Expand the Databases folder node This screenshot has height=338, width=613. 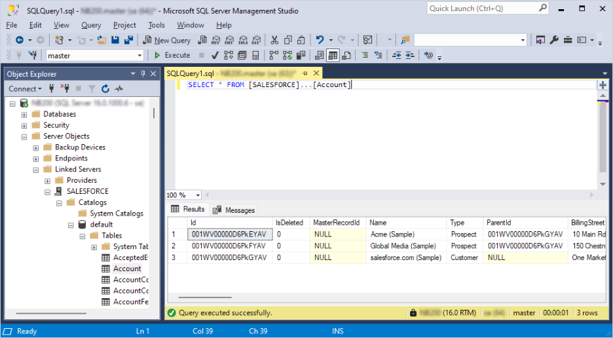[x=24, y=115]
